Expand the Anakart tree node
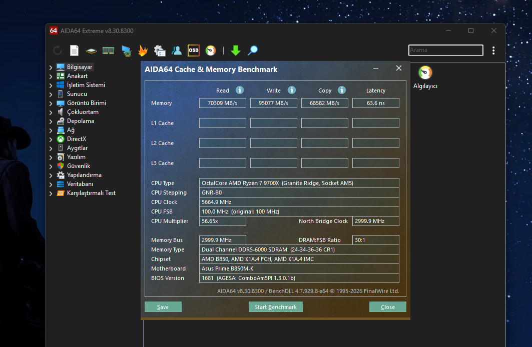532x347 pixels. [x=51, y=76]
